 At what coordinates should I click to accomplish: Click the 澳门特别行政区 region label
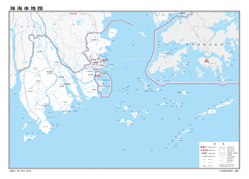tap(104, 85)
